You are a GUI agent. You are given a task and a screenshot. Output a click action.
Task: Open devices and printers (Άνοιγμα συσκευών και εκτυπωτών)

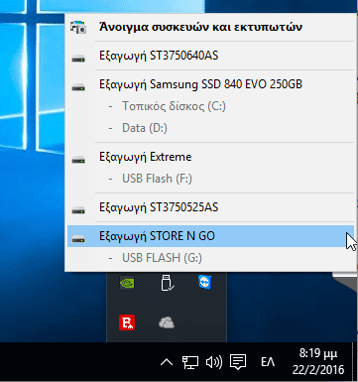tap(210, 27)
